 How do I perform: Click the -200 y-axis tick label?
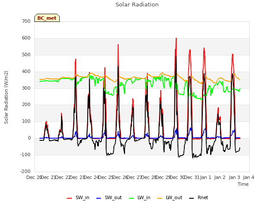[25, 171]
